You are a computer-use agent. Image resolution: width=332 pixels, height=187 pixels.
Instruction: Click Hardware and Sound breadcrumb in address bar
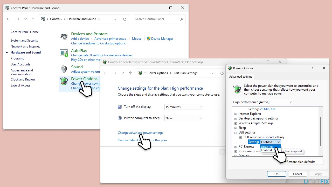click(x=82, y=19)
